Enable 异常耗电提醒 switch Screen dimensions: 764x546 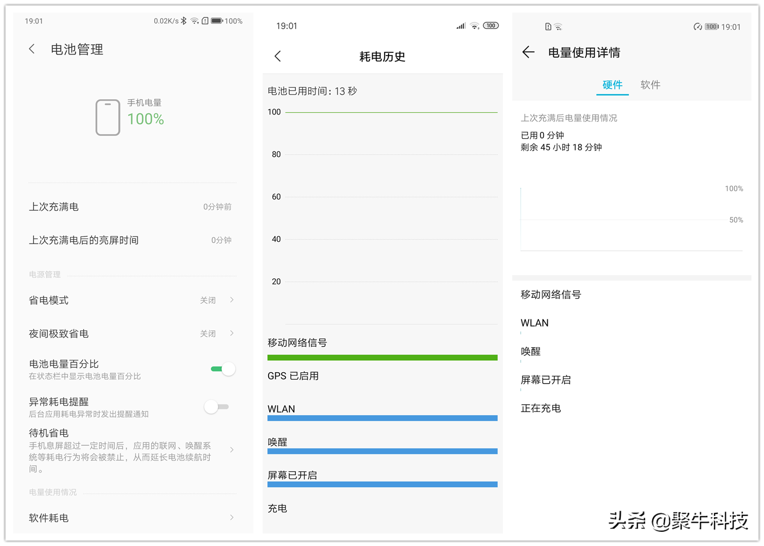216,407
